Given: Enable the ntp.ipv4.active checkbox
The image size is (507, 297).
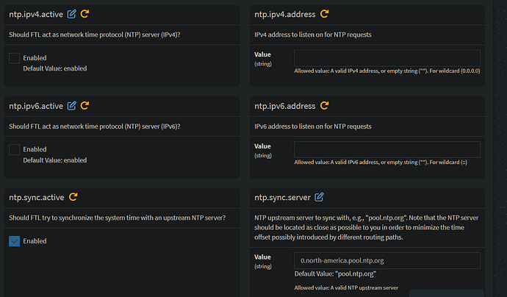Looking at the screenshot, I should (14, 58).
